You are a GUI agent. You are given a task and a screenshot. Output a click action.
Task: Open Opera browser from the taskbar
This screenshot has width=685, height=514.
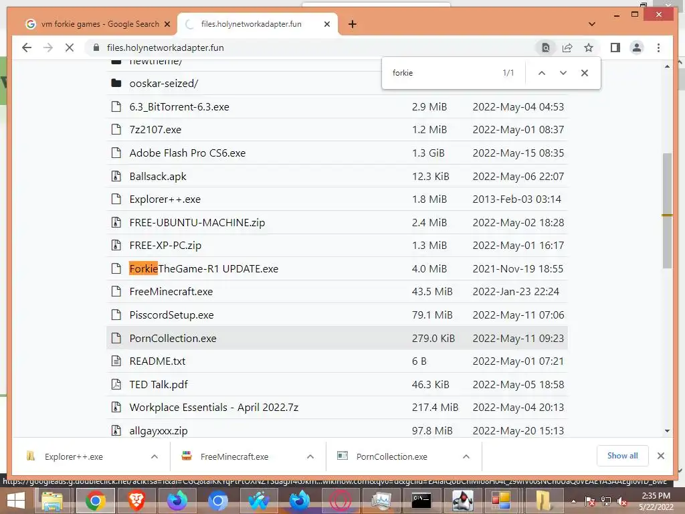click(340, 501)
